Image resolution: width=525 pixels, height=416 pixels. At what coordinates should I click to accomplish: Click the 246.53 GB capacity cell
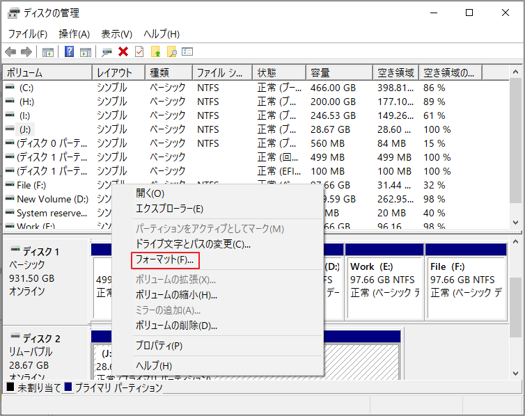coord(333,115)
